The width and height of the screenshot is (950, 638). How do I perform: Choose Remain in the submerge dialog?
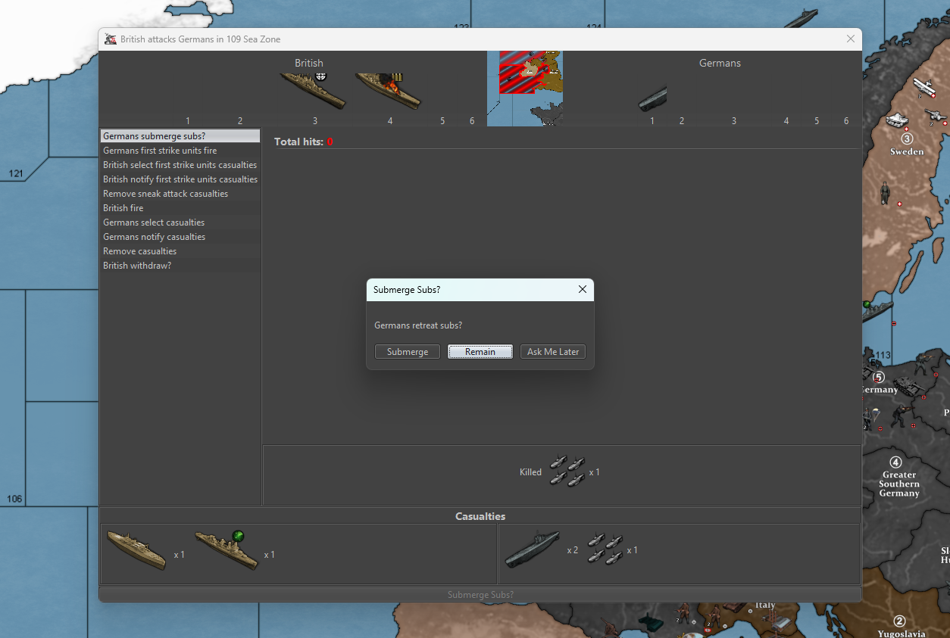pos(480,352)
